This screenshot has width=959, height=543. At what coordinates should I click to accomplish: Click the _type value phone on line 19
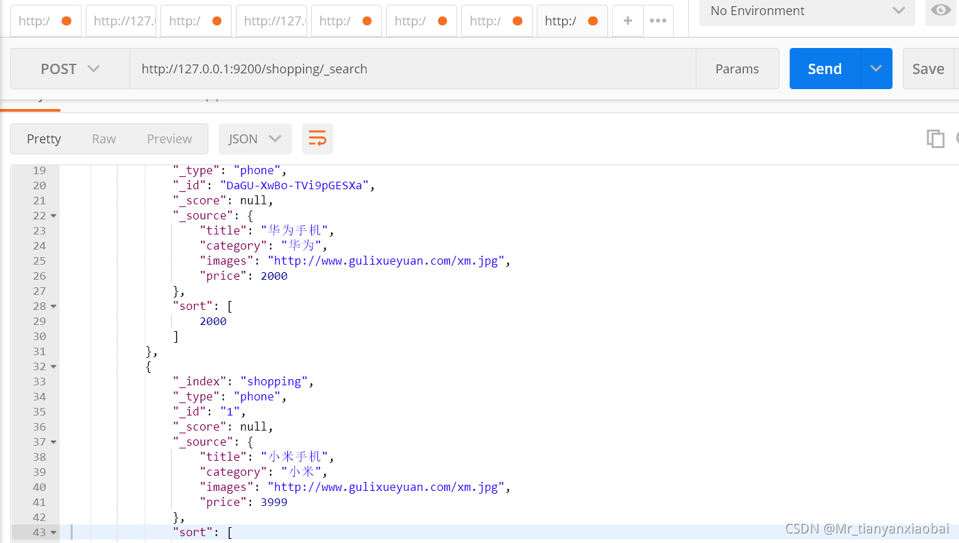point(257,170)
